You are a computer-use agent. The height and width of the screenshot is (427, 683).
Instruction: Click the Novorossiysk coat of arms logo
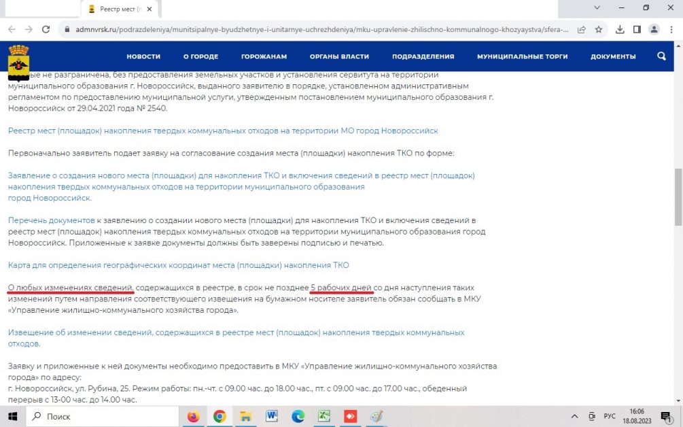click(x=18, y=59)
